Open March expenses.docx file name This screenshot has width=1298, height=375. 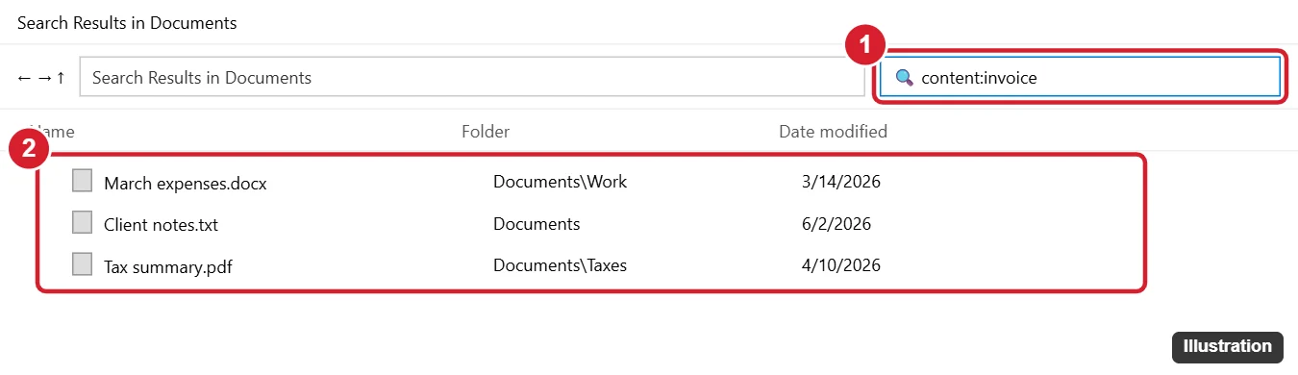[185, 183]
